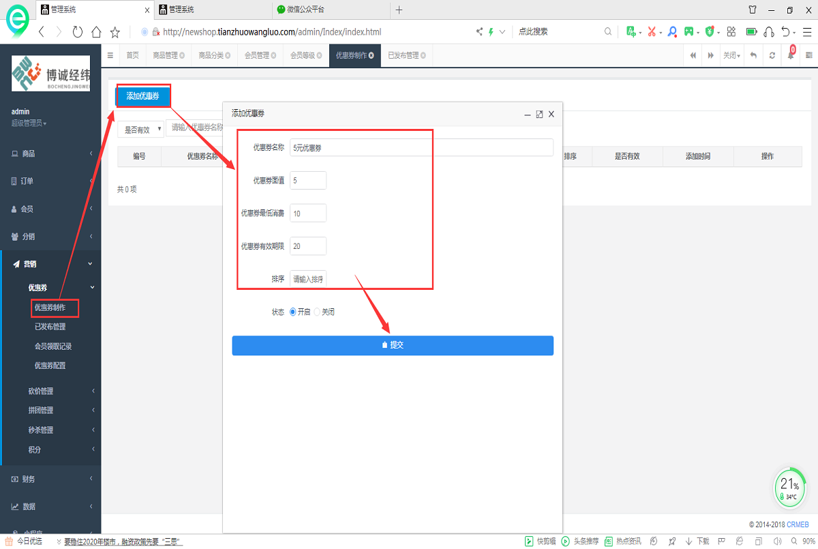Click the 提交 submit button

tap(392, 345)
